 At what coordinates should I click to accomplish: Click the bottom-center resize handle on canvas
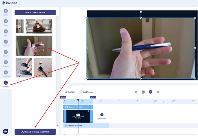pos(141,79)
